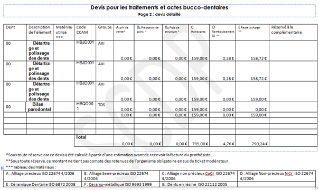Click the '***Tableau des matériaux' note line
Screen dimensions: 319x190
31,167
